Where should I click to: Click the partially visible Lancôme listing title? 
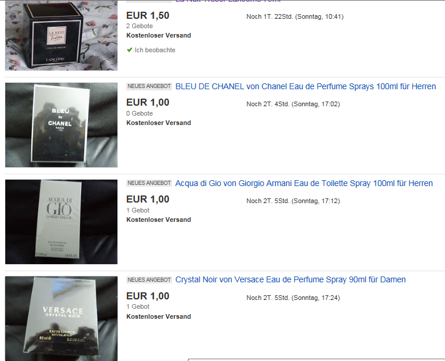point(228,1)
